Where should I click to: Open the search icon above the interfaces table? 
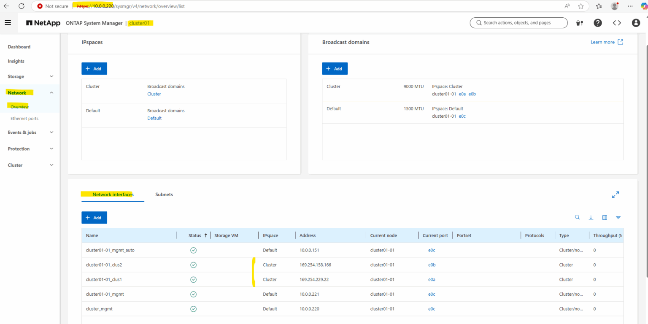(577, 217)
